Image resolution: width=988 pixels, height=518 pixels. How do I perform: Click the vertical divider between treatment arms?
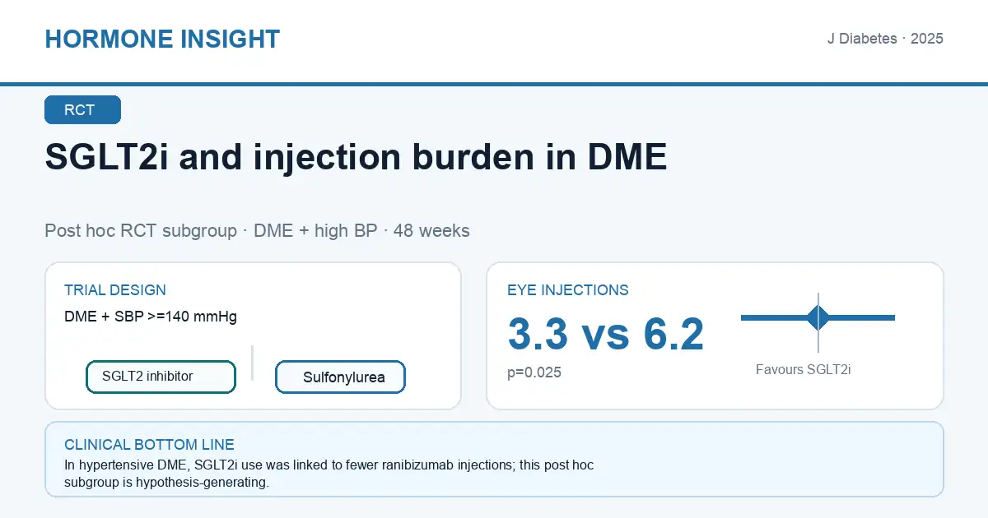[x=253, y=363]
